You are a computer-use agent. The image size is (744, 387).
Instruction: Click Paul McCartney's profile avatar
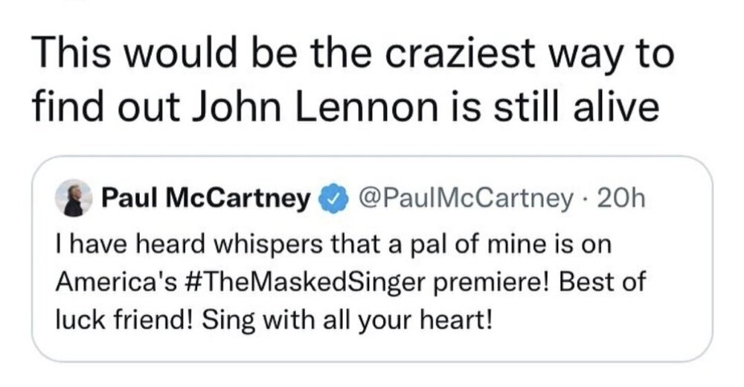coord(73,199)
